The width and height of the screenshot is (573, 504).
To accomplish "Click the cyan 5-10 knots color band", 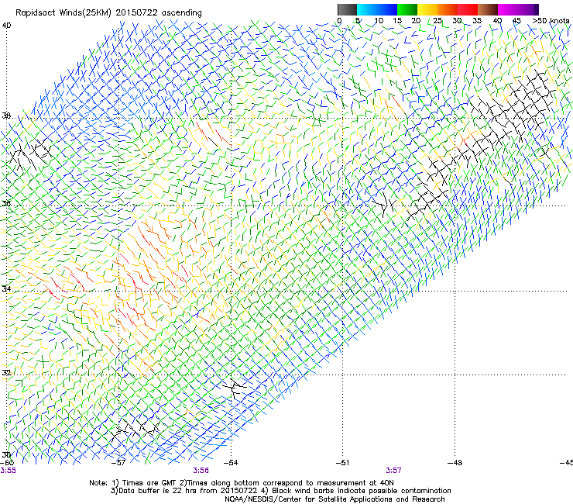I will 367,9.
